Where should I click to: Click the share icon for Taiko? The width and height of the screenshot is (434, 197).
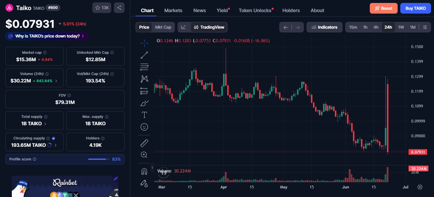tap(119, 8)
